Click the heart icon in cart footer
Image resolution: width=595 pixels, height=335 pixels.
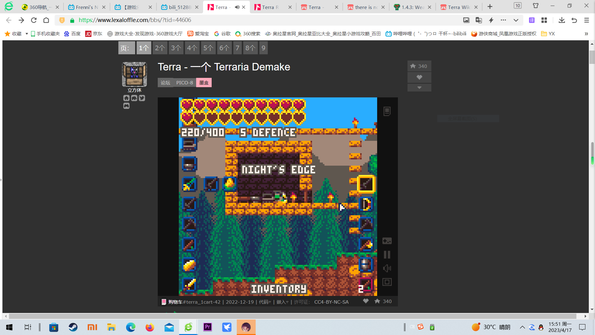pyautogui.click(x=366, y=301)
